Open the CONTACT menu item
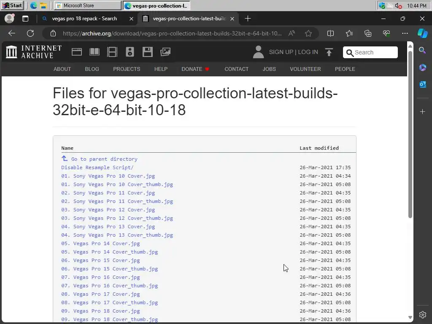Screen dimensions: 432x324 [x=236, y=69]
